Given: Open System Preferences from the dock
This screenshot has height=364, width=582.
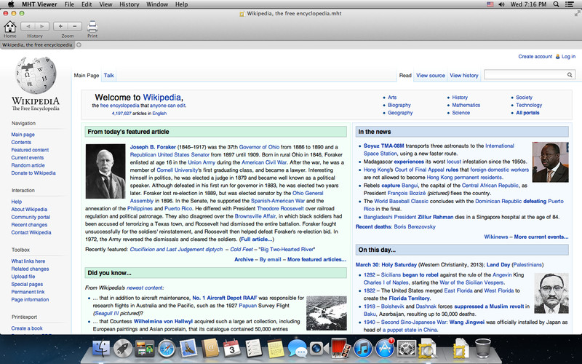Looking at the screenshot, I should click(x=407, y=349).
